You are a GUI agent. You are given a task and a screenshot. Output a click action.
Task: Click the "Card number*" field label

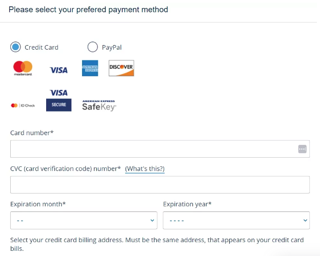tap(32, 133)
